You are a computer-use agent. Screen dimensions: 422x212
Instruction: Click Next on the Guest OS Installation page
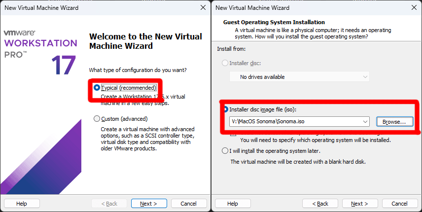pos(360,204)
